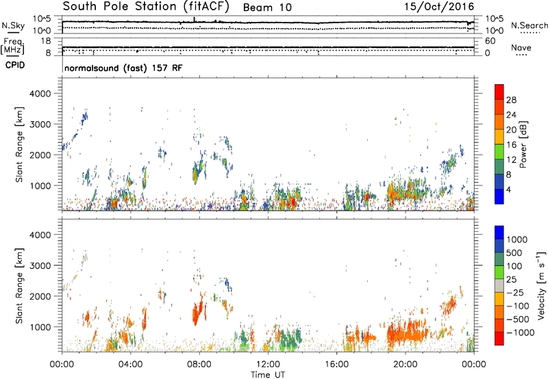
Task: Click the '60' tick on Nave axis
Action: pyautogui.click(x=490, y=41)
